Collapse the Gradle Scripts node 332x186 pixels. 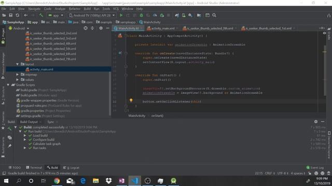coord(8,85)
